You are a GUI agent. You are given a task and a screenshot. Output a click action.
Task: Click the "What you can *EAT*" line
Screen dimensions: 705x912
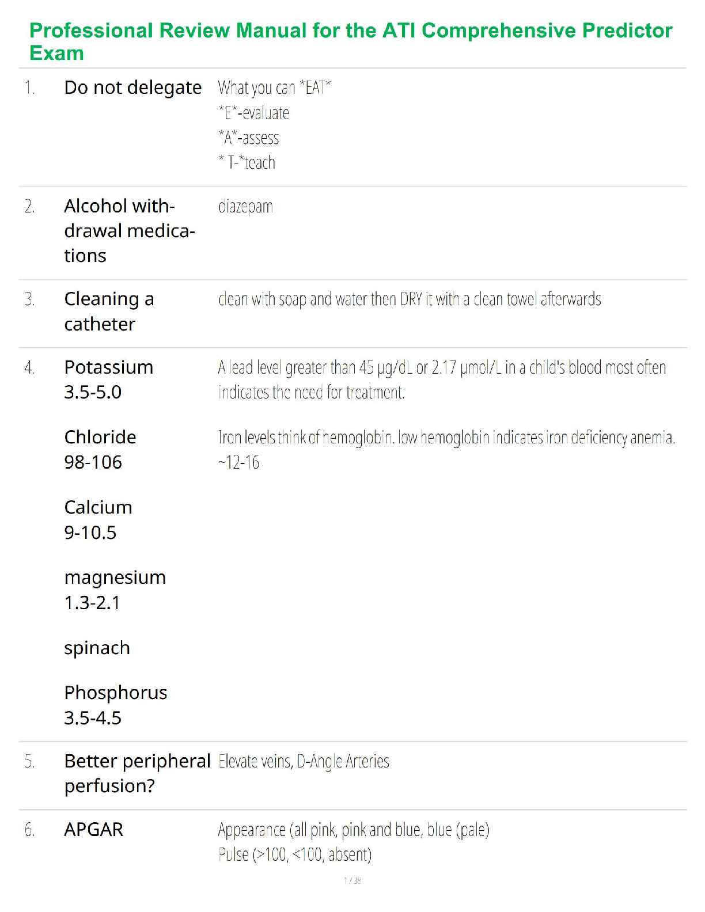[x=274, y=88]
